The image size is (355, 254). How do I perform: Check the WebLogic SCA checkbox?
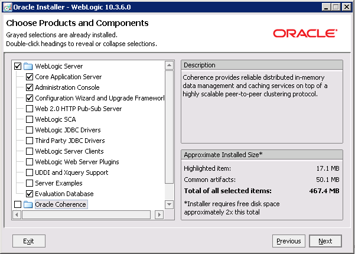(x=30, y=119)
